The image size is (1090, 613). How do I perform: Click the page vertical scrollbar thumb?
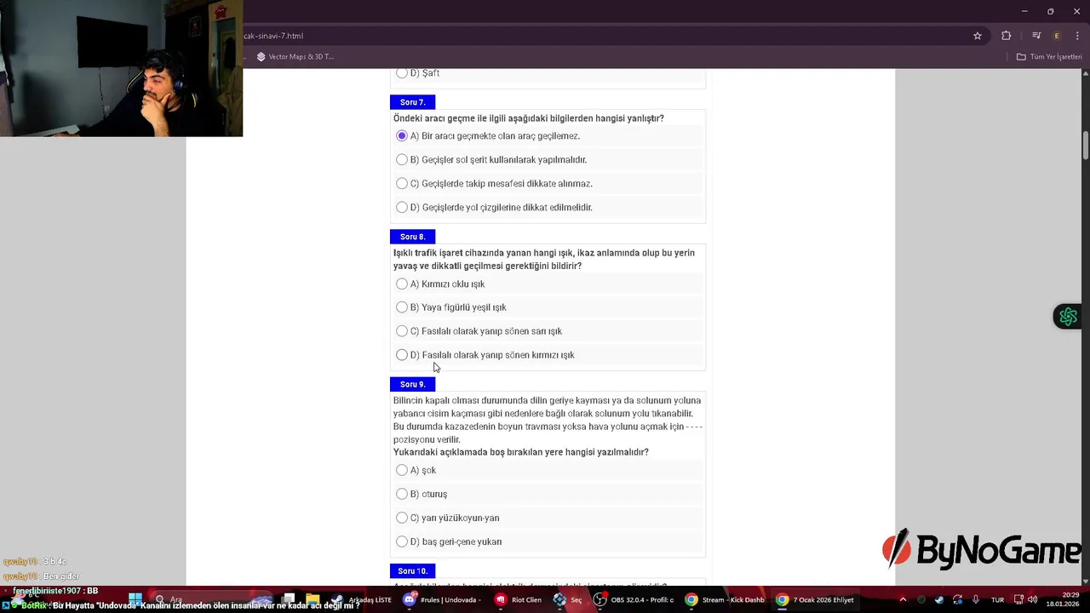[x=1086, y=145]
